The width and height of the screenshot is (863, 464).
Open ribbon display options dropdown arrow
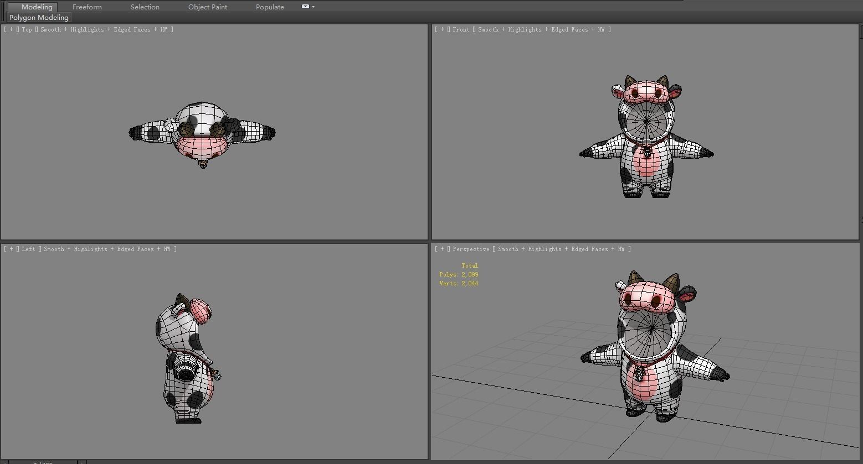[314, 7]
